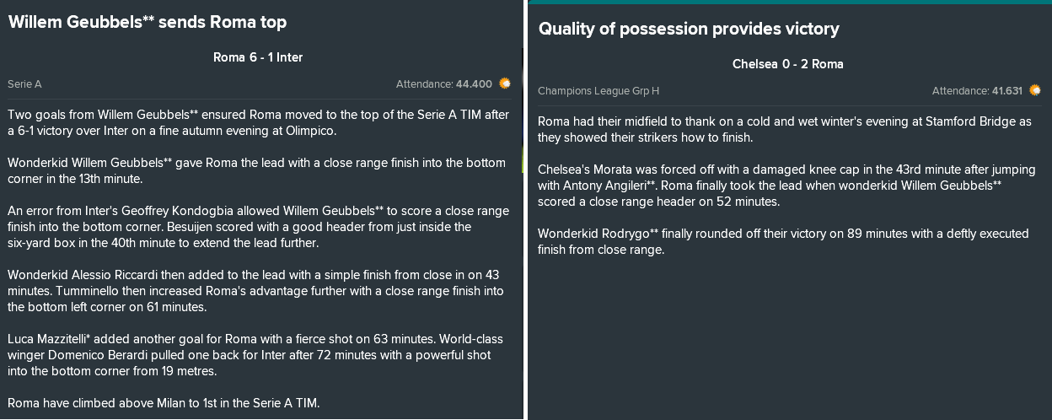Open the 'Serie A' competition label
The width and height of the screenshot is (1052, 420).
(x=24, y=84)
